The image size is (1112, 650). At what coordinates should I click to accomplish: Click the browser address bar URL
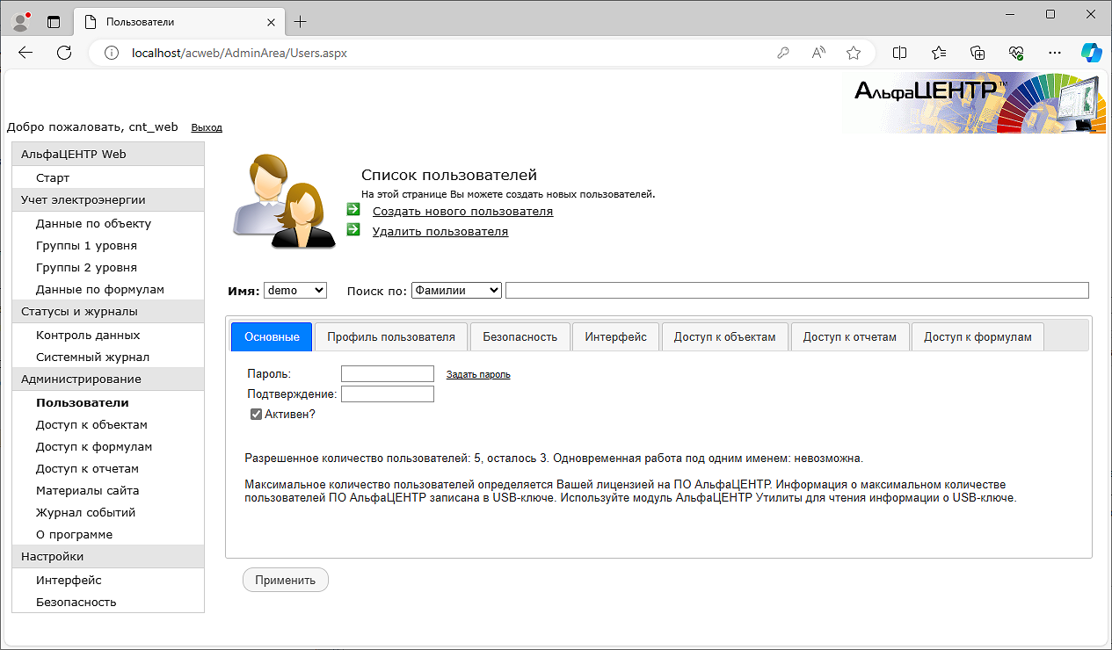tap(239, 53)
